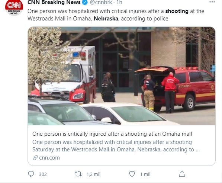Click the 1 mil likes count
Screen dimensions: 222x183
click(145, 174)
